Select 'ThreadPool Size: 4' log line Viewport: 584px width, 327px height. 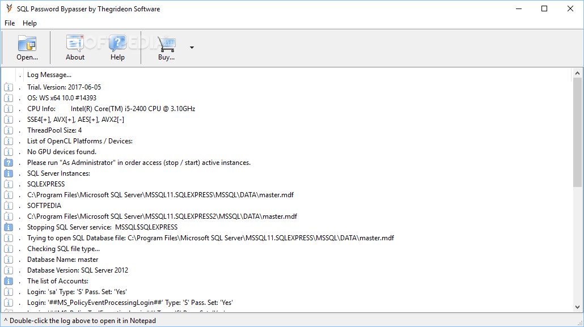point(54,130)
